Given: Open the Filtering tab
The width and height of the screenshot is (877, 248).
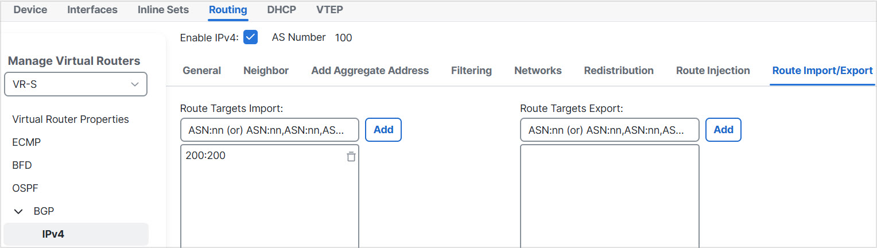Looking at the screenshot, I should 471,71.
